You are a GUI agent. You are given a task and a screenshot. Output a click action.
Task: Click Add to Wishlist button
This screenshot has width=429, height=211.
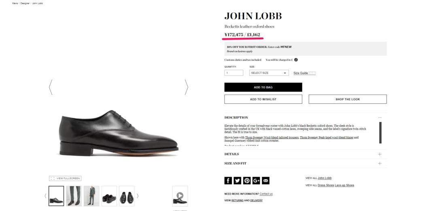[263, 99]
